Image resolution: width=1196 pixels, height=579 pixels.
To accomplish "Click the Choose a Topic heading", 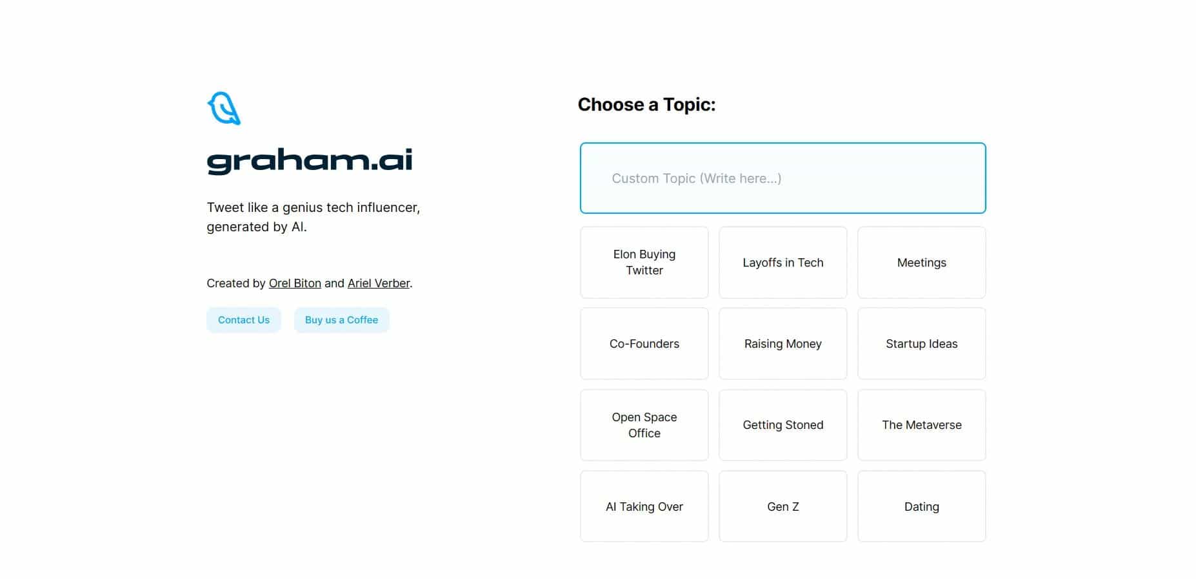I will click(x=646, y=105).
